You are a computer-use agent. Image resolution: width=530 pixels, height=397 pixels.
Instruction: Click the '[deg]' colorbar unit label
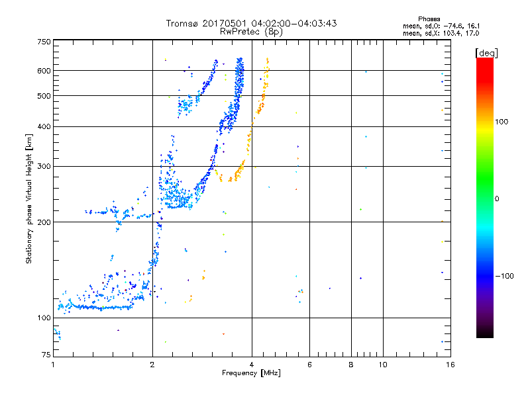(486, 53)
